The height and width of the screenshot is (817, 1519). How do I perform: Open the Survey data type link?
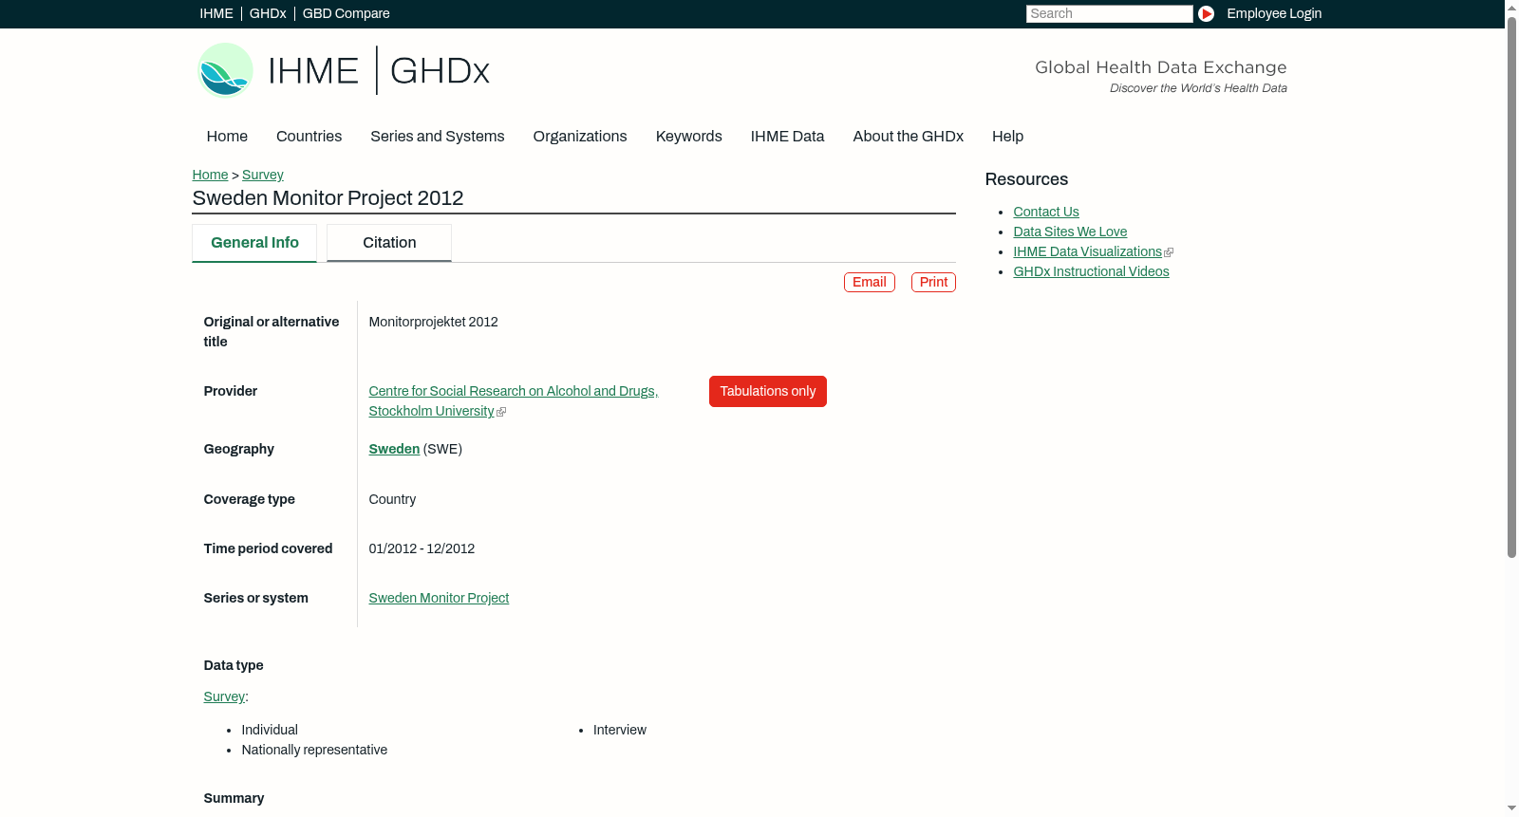tap(224, 696)
